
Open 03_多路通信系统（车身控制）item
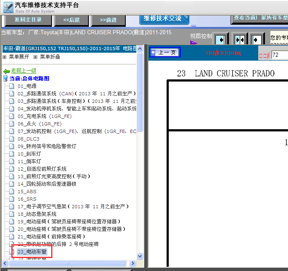pyautogui.click(x=77, y=101)
